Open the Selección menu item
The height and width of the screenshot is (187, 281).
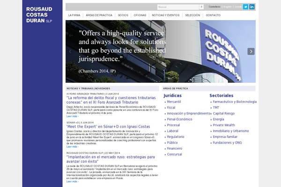tap(192, 15)
